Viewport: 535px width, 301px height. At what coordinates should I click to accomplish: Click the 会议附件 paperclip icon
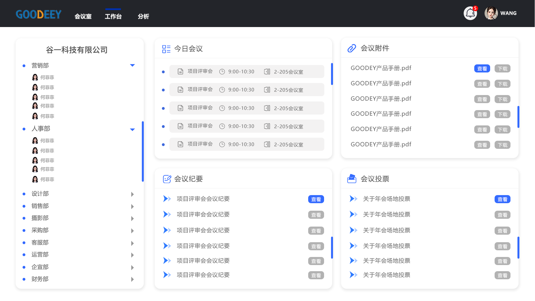[352, 48]
